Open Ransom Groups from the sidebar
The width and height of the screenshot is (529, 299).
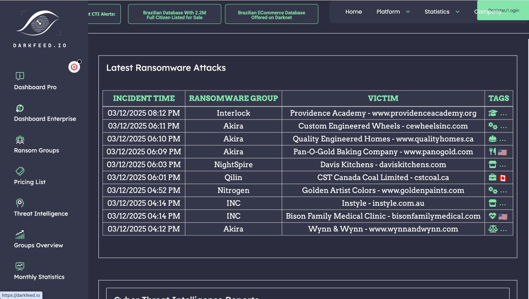pos(37,150)
